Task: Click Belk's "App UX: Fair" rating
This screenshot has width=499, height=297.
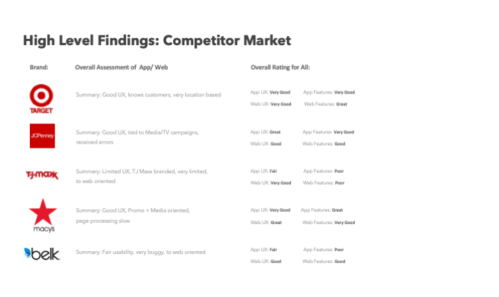Action: tap(264, 249)
